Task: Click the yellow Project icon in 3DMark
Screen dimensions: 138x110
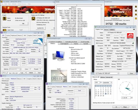Action: (x=4, y=19)
